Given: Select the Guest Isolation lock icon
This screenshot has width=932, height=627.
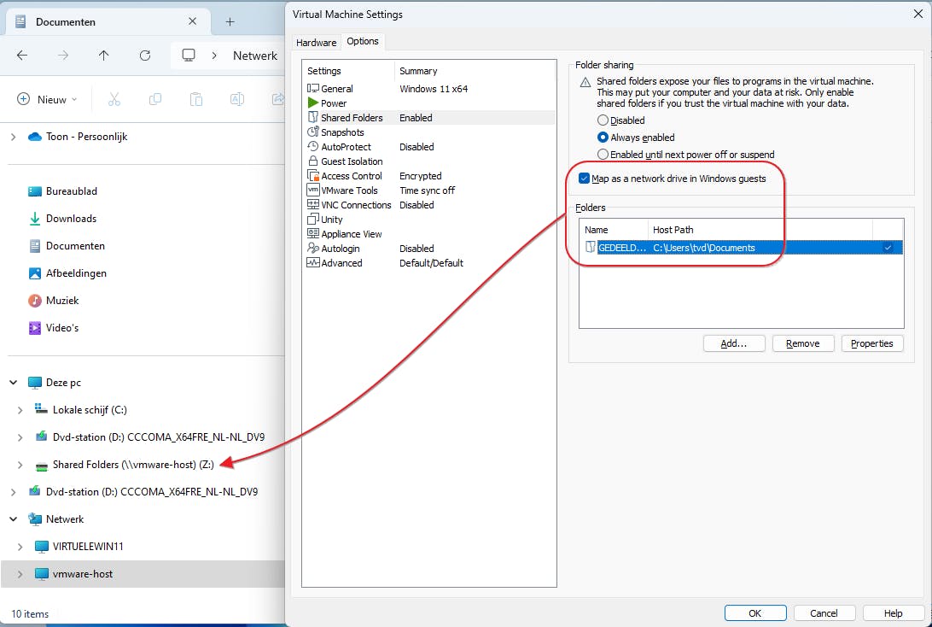Looking at the screenshot, I should (312, 161).
